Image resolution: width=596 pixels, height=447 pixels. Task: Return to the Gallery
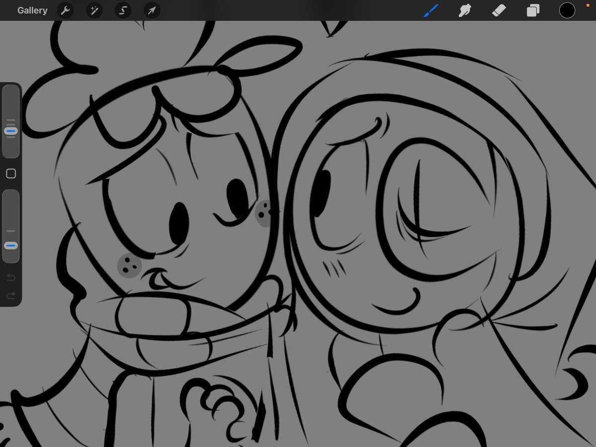[x=32, y=10]
